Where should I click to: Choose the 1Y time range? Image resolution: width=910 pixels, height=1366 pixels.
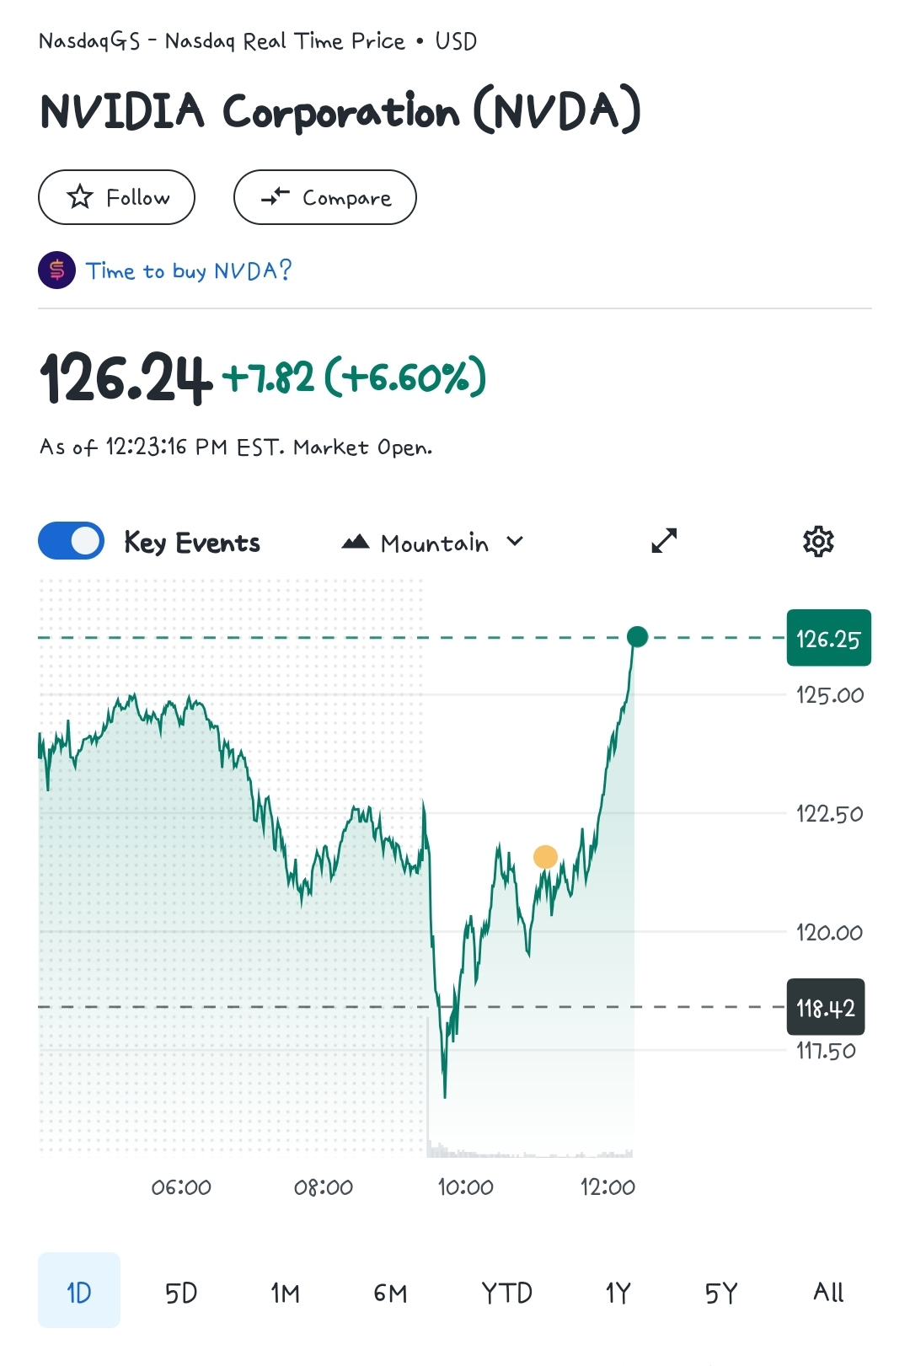(x=618, y=1292)
